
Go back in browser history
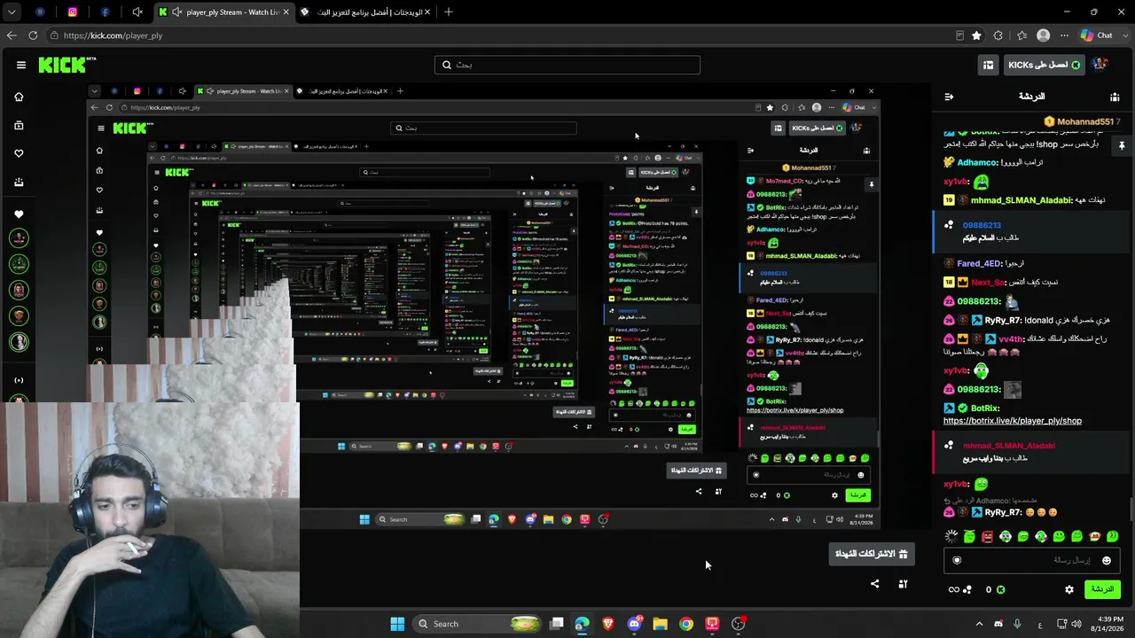12,35
